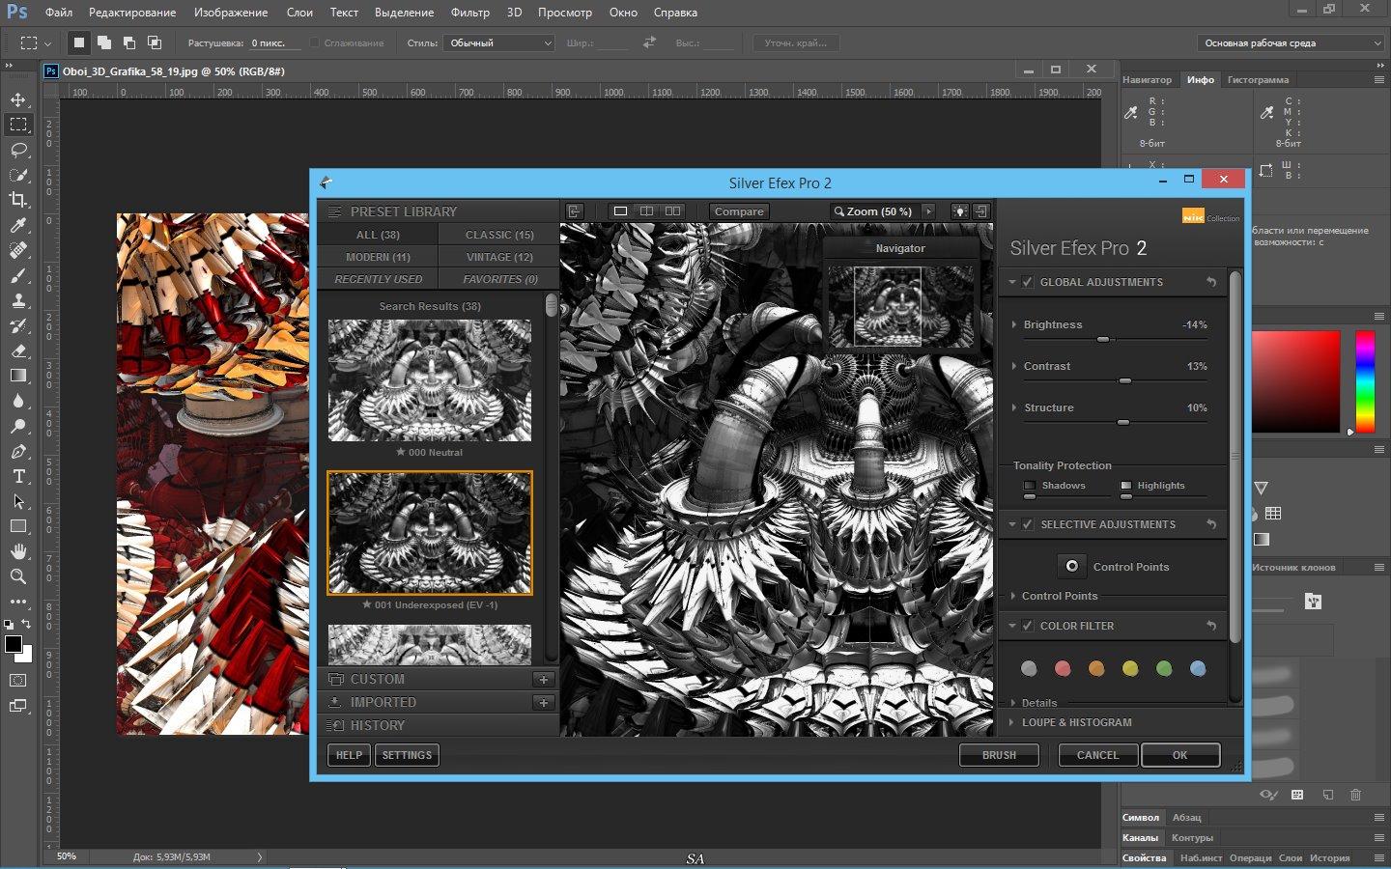Click the Highlights tonality protection box
The image size is (1391, 869).
pos(1126,486)
